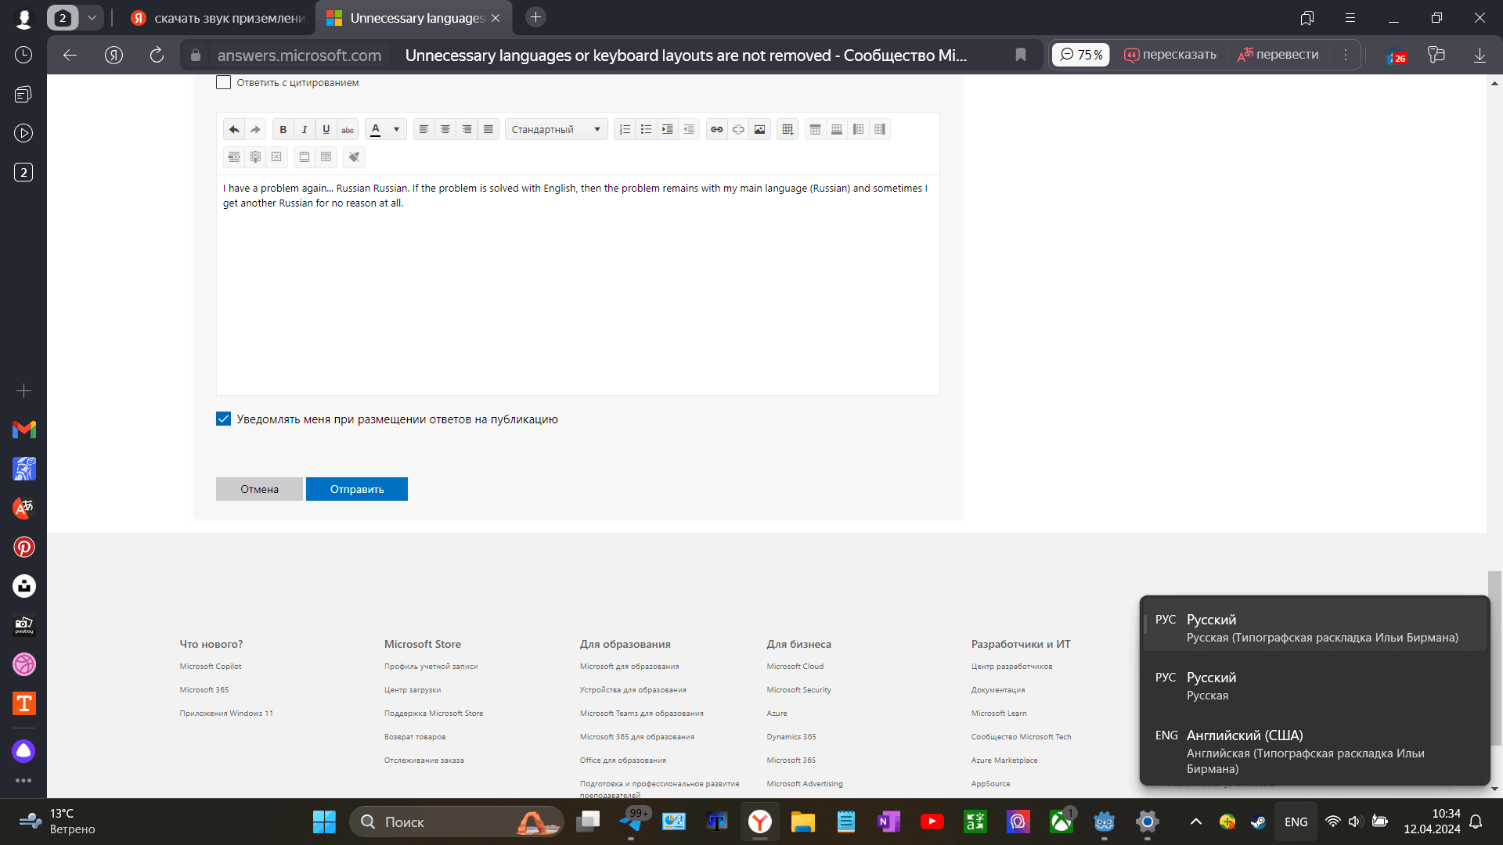Insert a table in the editor

788,130
